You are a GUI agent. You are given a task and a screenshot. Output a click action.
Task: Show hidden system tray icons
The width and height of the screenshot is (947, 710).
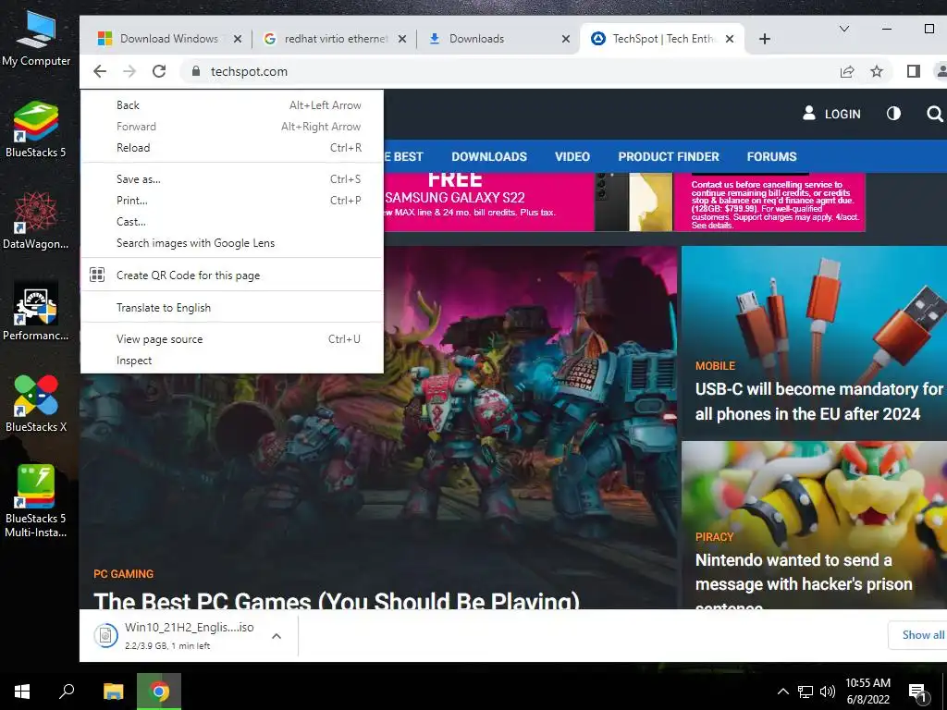[x=782, y=692]
